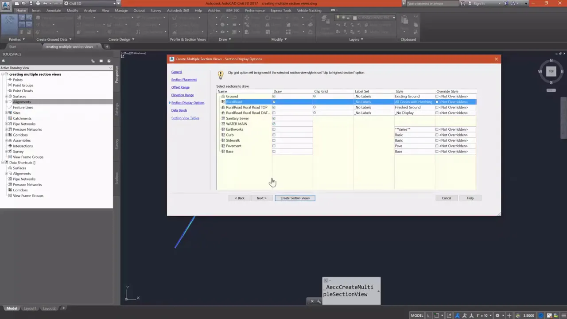The width and height of the screenshot is (567, 319).
Task: Enable Draw checkbox for Earthworks
Action: [x=274, y=129]
